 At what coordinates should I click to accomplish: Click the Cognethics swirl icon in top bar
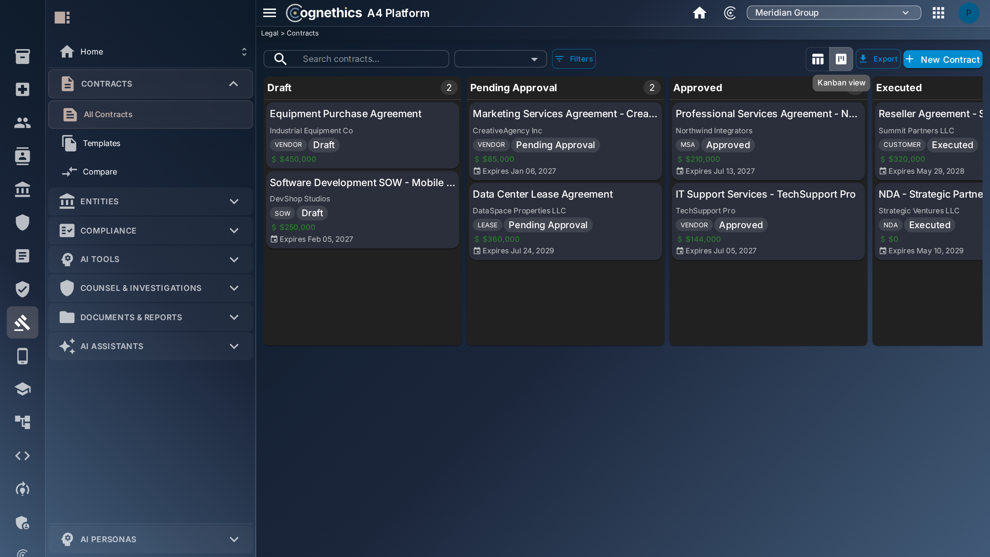730,13
